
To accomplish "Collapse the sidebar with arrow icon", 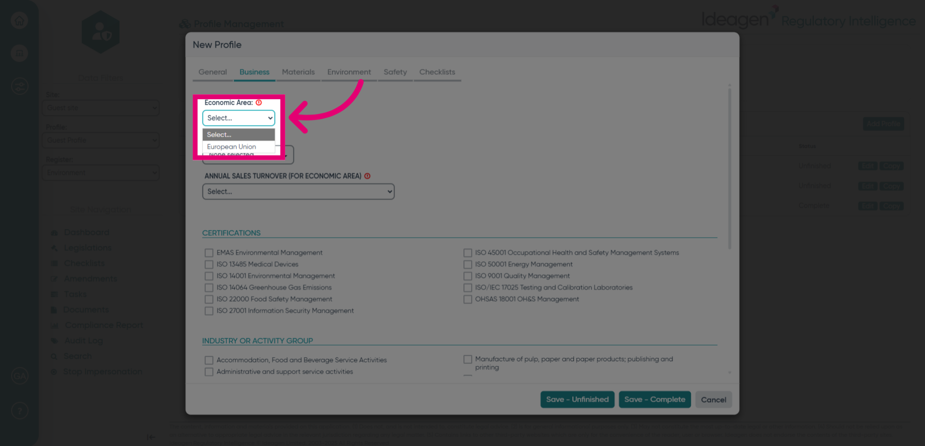I will coord(151,437).
